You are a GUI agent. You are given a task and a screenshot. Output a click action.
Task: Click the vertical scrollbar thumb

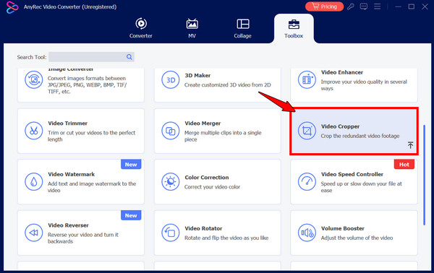(x=424, y=175)
